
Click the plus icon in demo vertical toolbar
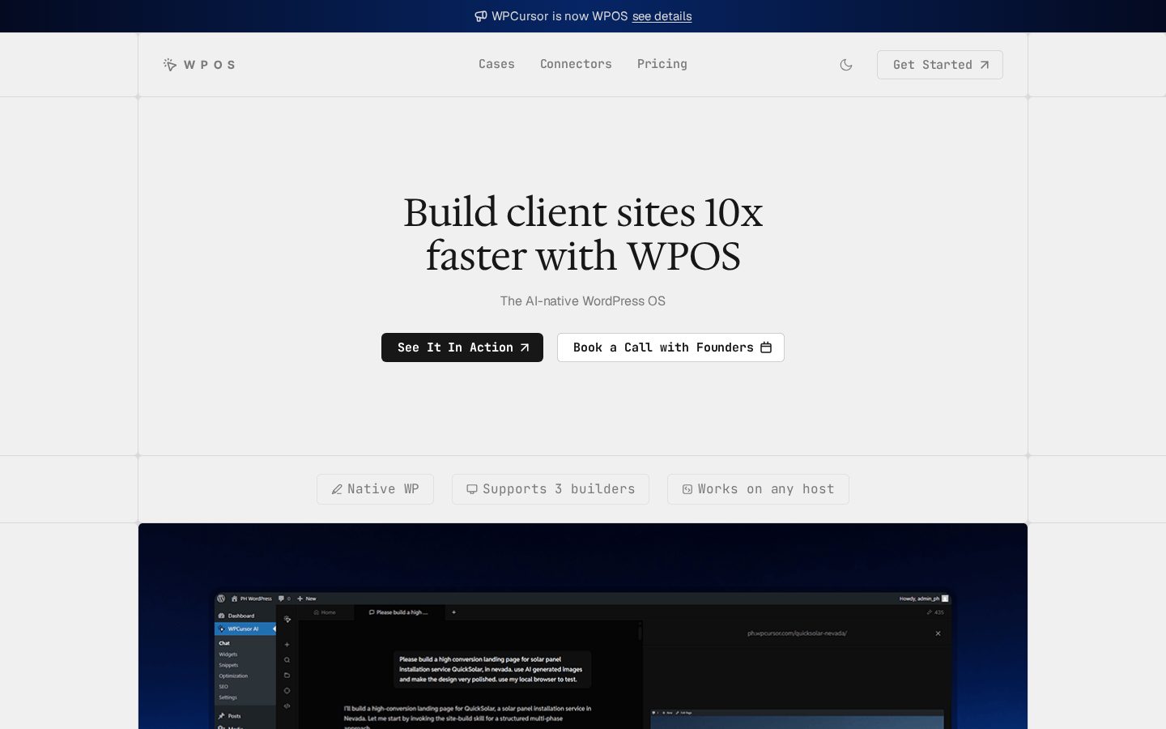coord(287,645)
